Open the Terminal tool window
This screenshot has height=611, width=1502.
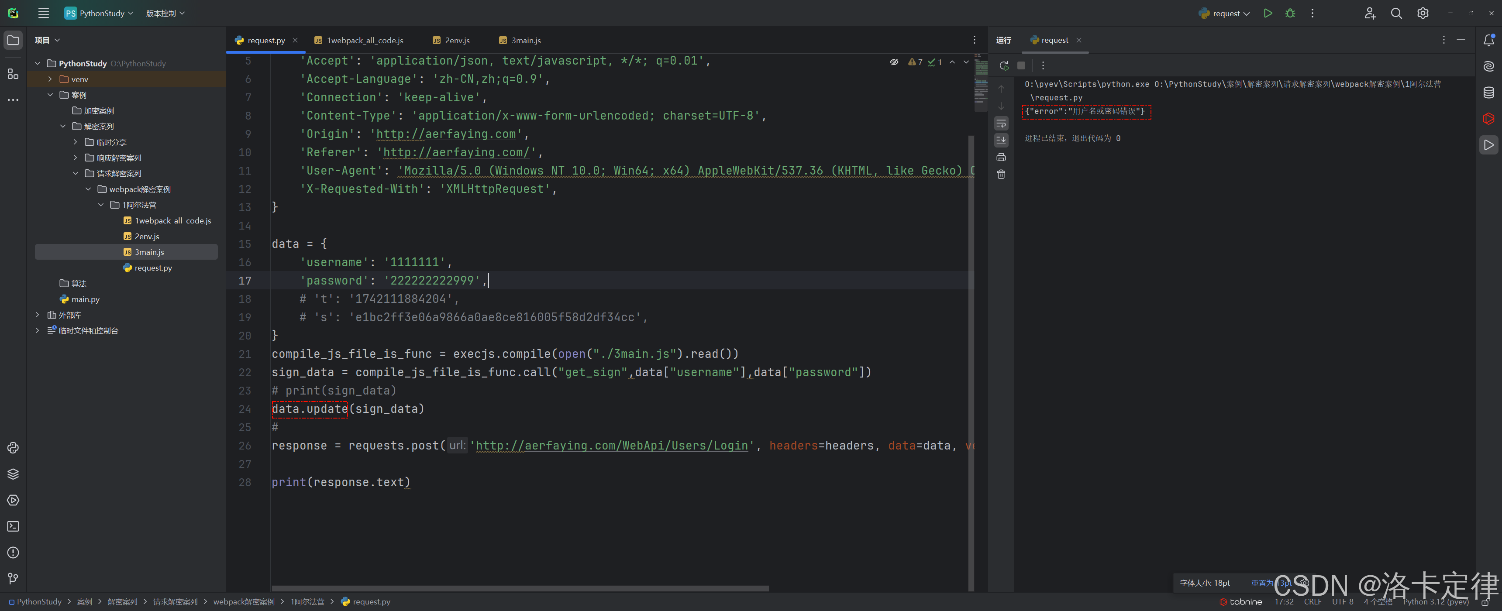click(x=13, y=526)
